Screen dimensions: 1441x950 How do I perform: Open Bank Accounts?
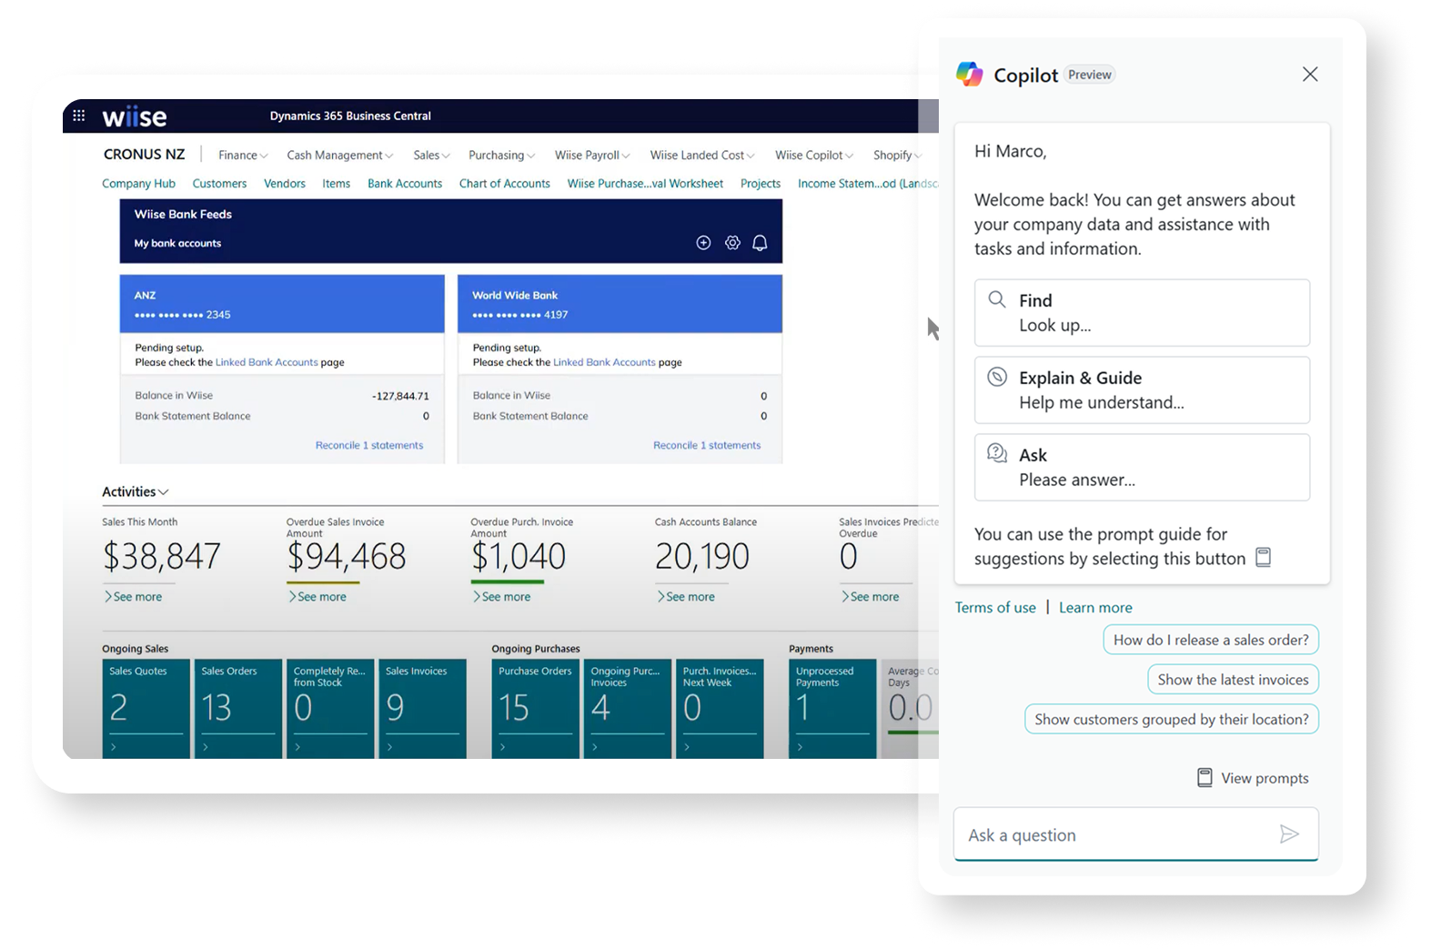(x=405, y=184)
